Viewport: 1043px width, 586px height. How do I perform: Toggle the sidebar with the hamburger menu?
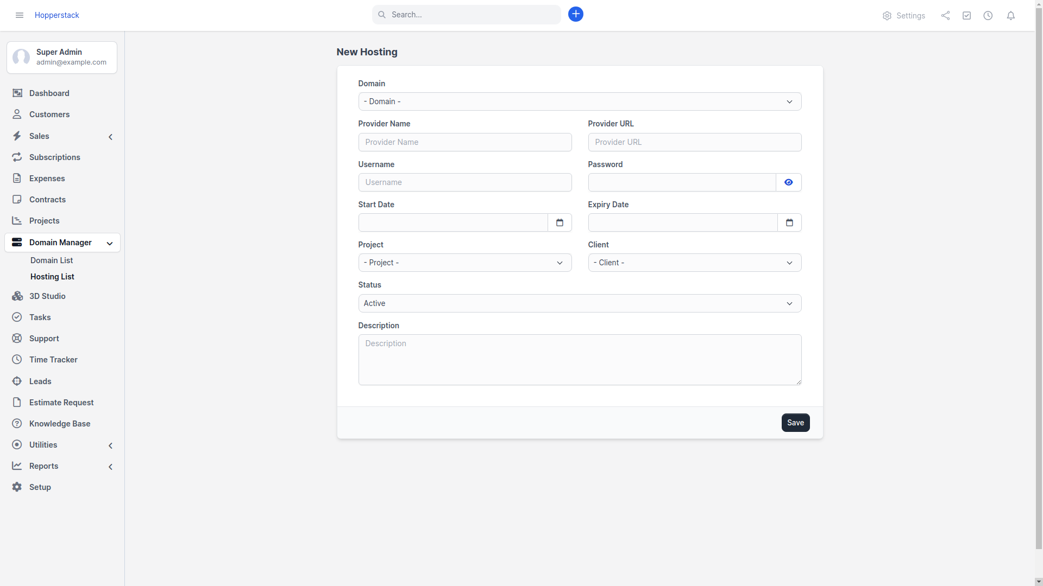(x=19, y=15)
